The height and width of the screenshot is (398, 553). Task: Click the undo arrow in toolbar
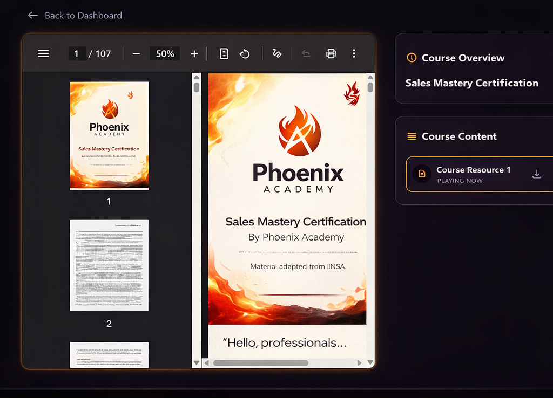pos(306,53)
